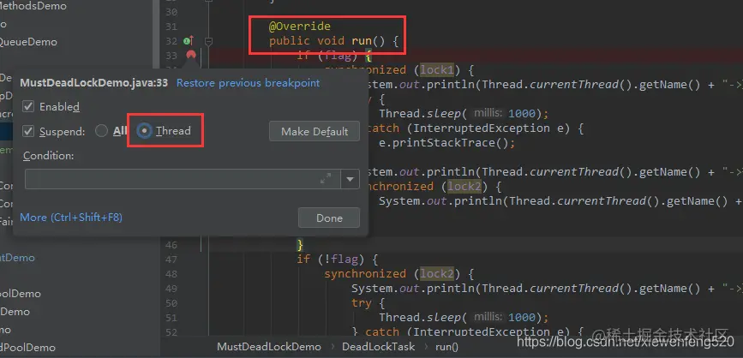Click the MustDeadLockDemo.java:33 popup title
The width and height of the screenshot is (743, 358).
[93, 83]
